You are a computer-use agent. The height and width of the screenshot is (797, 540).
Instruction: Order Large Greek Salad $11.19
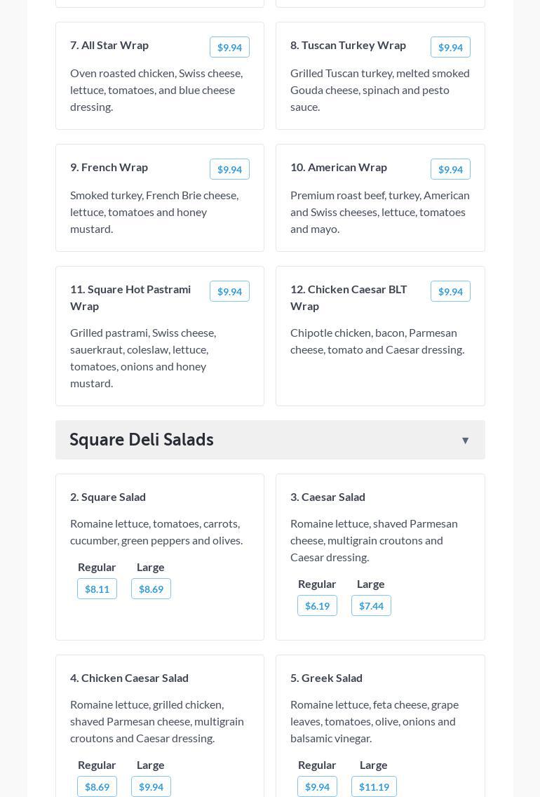(x=374, y=787)
